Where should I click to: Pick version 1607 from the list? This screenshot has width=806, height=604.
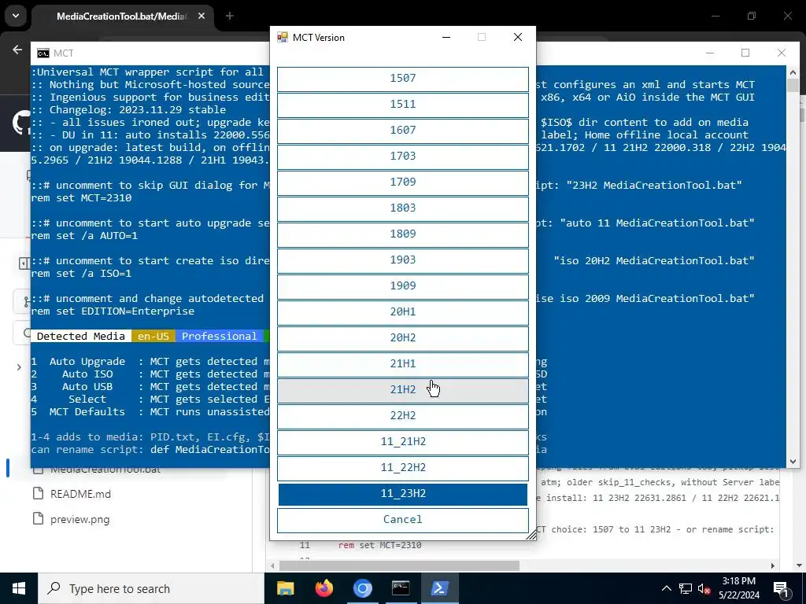coord(402,131)
